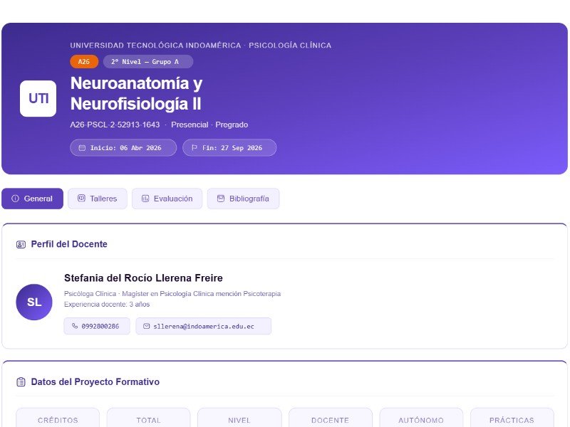Open the Talleres tab
The height and width of the screenshot is (427, 570).
click(97, 199)
